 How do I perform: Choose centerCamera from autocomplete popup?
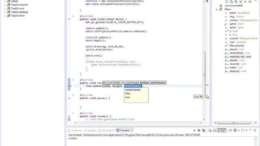click(x=133, y=90)
